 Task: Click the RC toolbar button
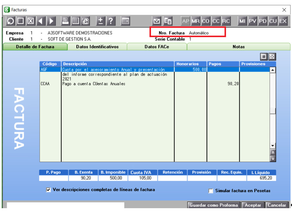226,21
